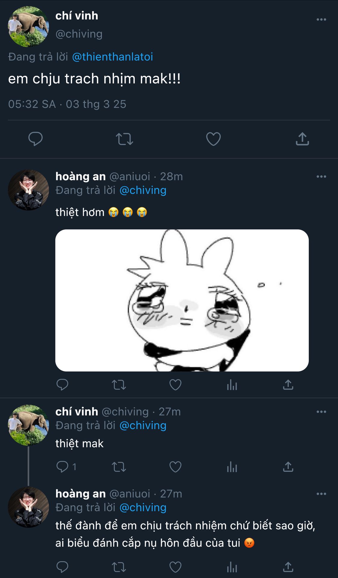View analytics for the "thiệt hơm" reply
338x578 pixels.
click(232, 385)
